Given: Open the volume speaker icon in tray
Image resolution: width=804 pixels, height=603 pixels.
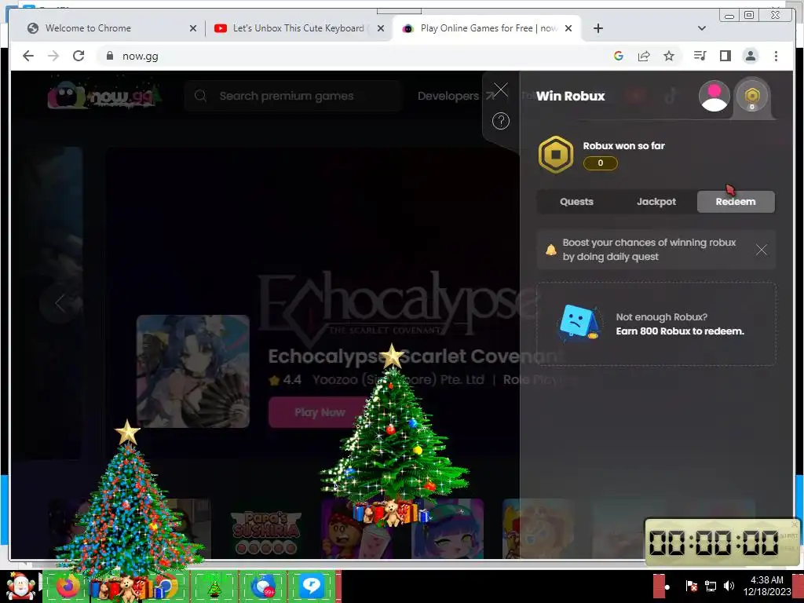Looking at the screenshot, I should (729, 586).
